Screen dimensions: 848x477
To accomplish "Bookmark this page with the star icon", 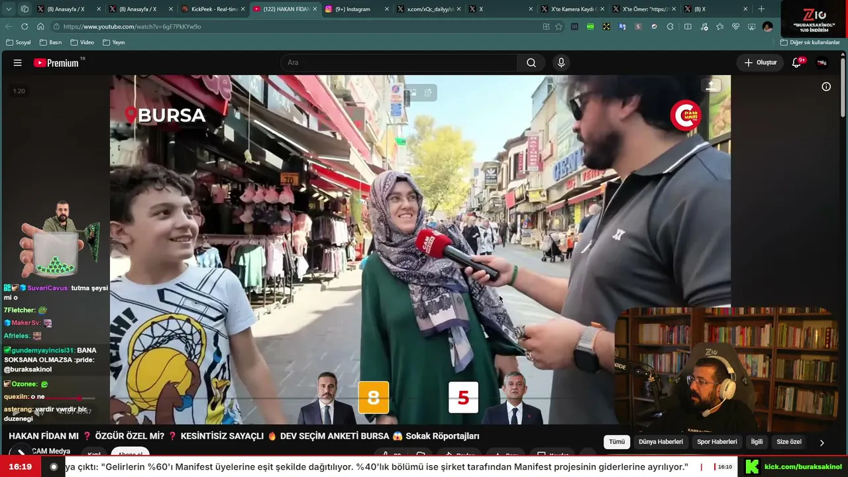I will click(558, 26).
